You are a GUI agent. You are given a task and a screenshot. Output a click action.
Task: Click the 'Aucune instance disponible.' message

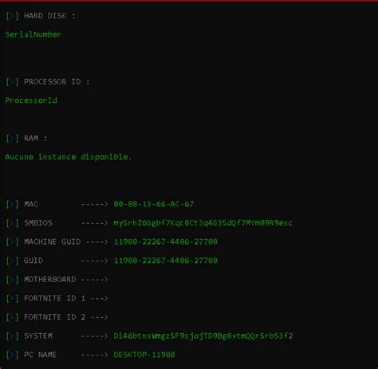pyautogui.click(x=69, y=157)
